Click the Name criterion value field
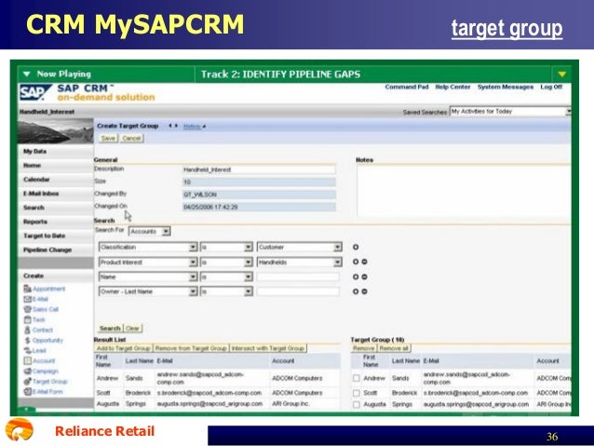This screenshot has width=594, height=446. [x=298, y=277]
